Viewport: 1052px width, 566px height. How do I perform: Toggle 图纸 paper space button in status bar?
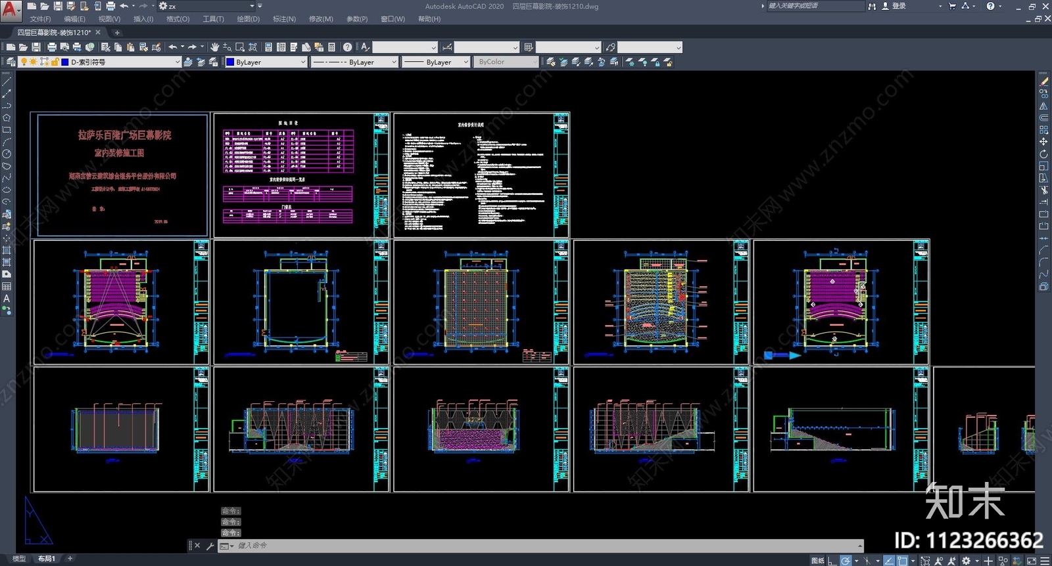(x=817, y=561)
